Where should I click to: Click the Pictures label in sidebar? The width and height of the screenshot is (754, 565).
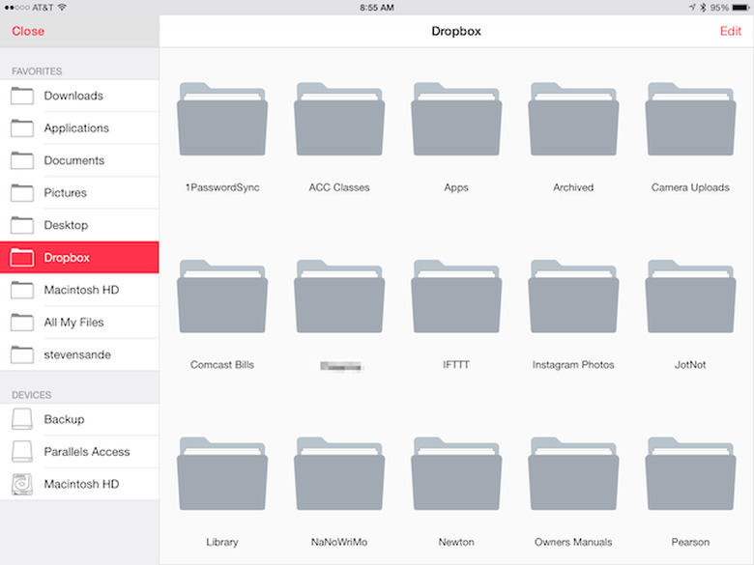(x=66, y=192)
